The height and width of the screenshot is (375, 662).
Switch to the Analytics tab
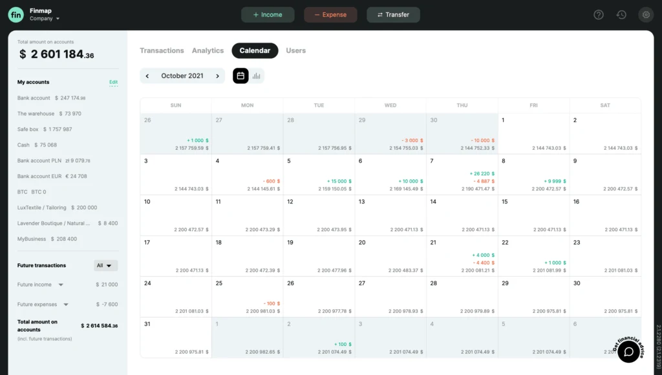click(x=208, y=50)
